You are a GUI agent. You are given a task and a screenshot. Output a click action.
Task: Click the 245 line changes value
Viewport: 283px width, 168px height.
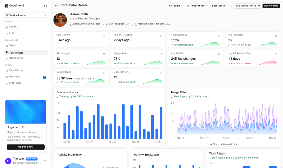click(x=183, y=59)
